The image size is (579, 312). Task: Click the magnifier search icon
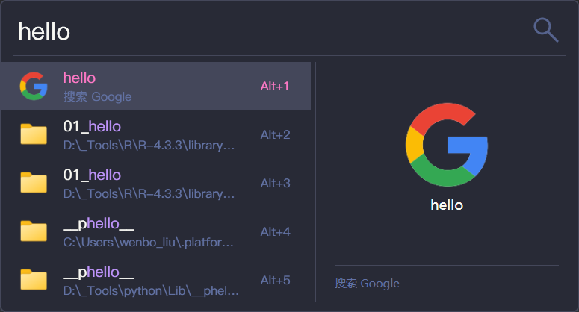coord(546,30)
